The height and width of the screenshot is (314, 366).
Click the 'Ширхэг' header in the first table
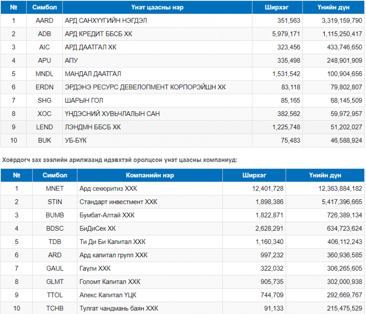(276, 7)
